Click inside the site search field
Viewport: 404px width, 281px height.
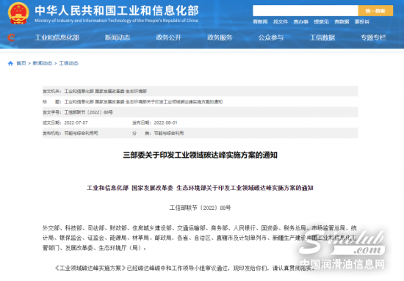pos(306,11)
